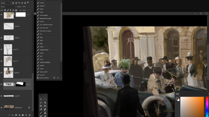Click the black-white layer mask thumbnail
The width and height of the screenshot is (209, 117).
tap(21, 84)
